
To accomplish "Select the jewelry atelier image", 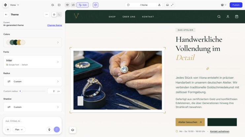I will 118,80.
